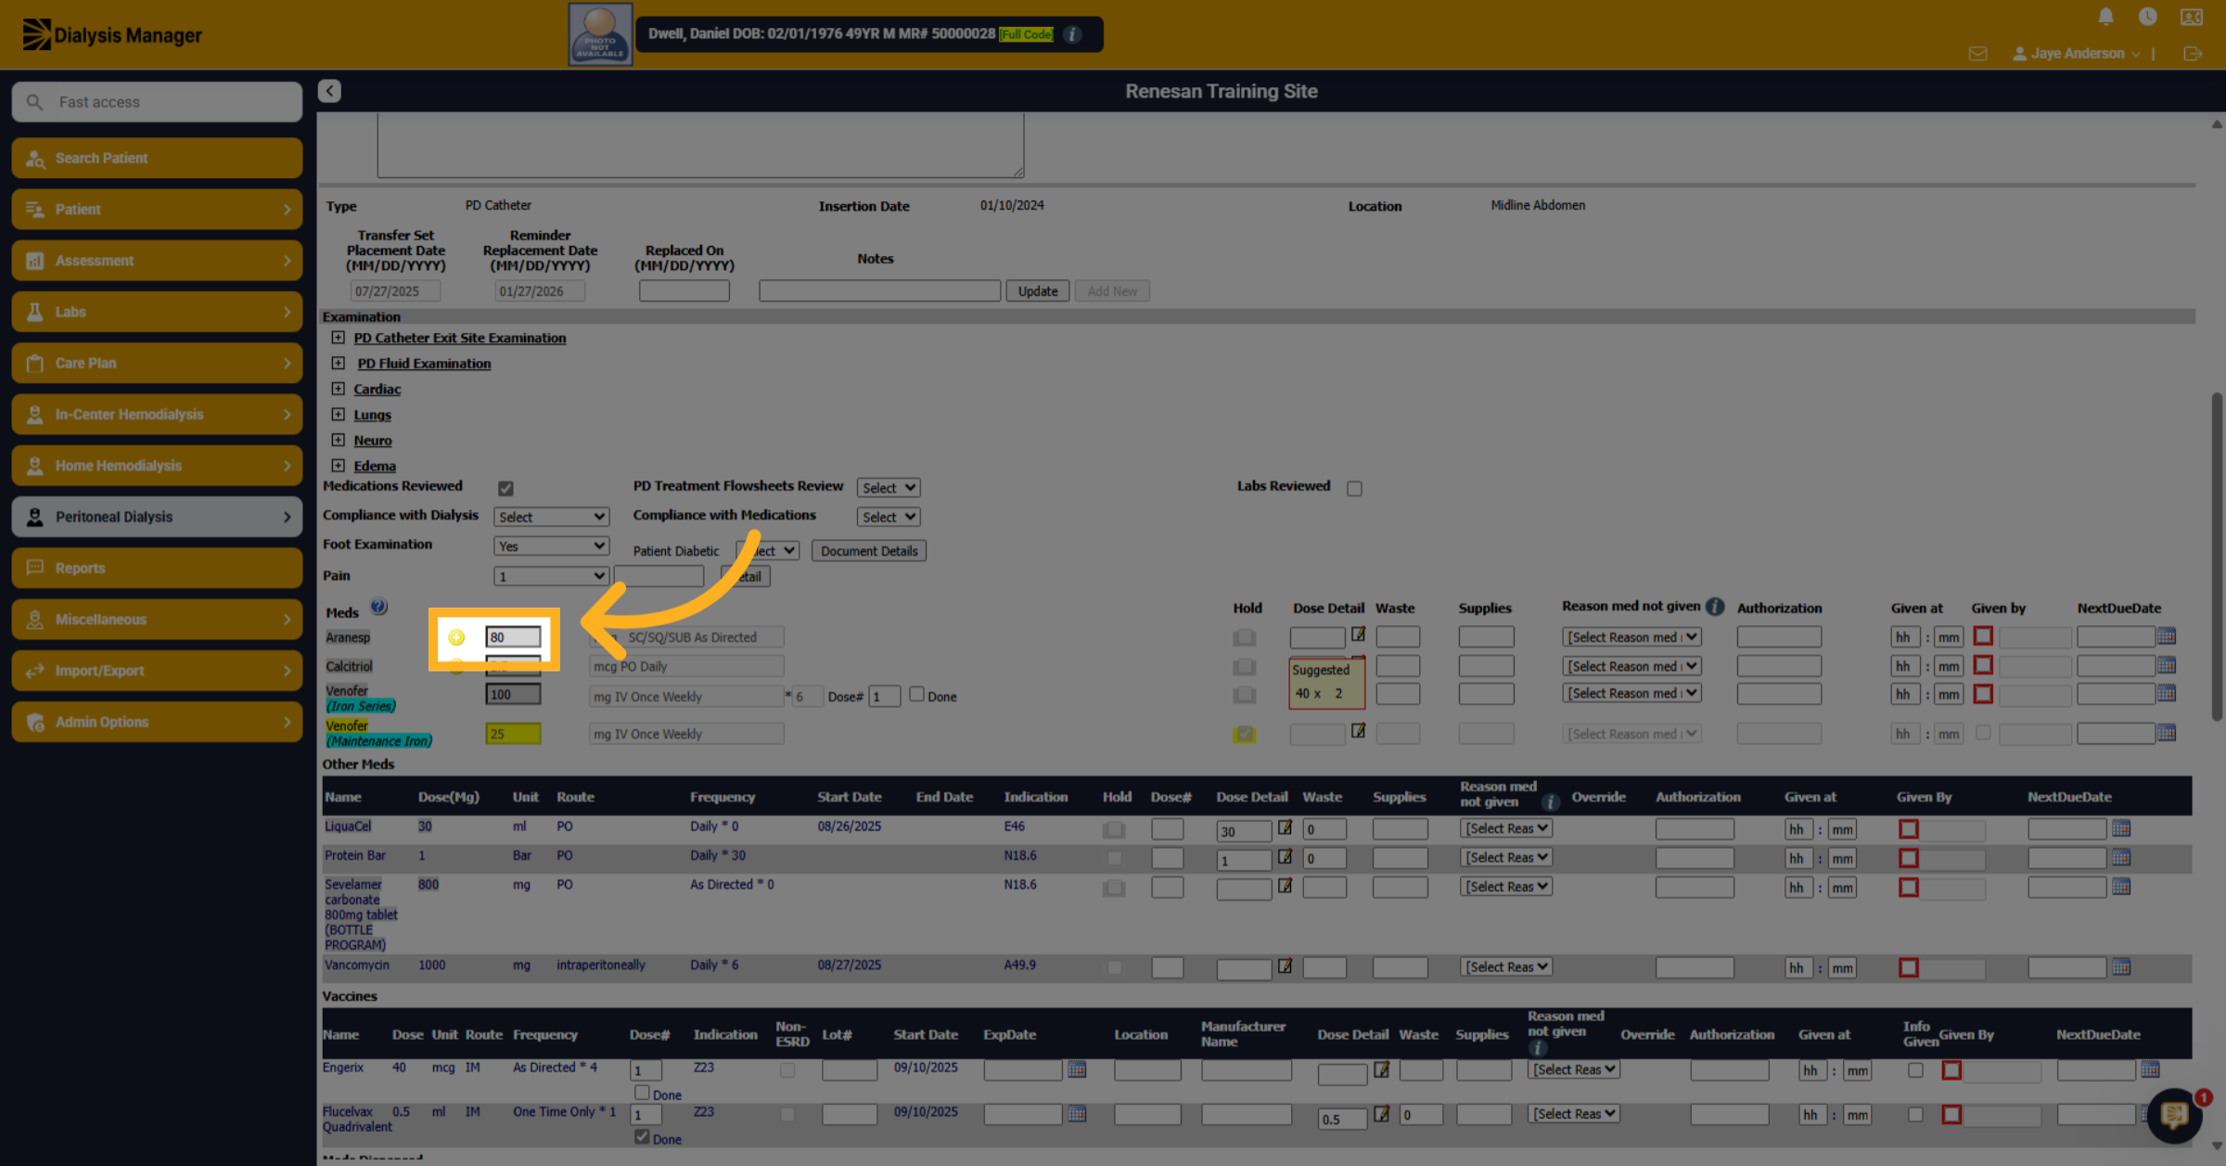
Task: Click red Given By box for LiquaCel
Action: (1909, 829)
